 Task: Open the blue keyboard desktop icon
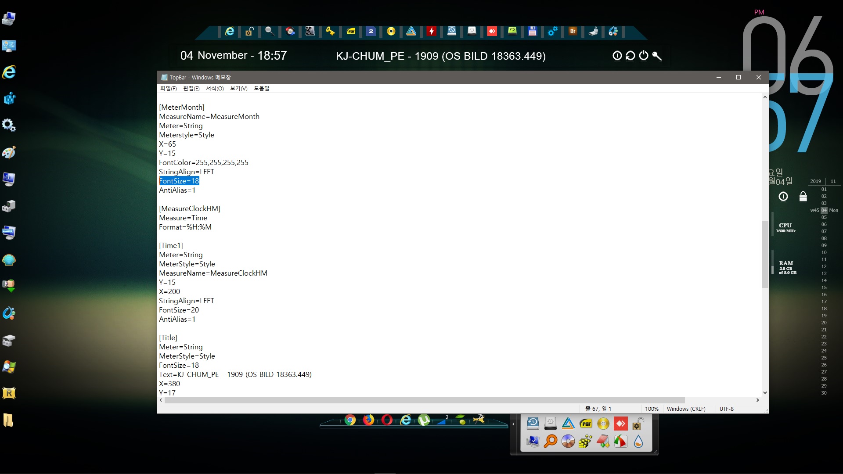point(9,232)
